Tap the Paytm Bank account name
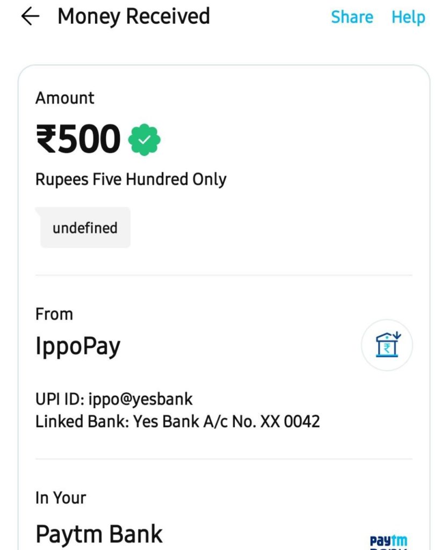448x550 pixels. pos(99,534)
